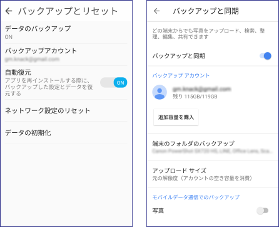Screen dimensions: 279x227
Task: Tap モバイルデータ通信でのバックアップ header
Action: 196,197
